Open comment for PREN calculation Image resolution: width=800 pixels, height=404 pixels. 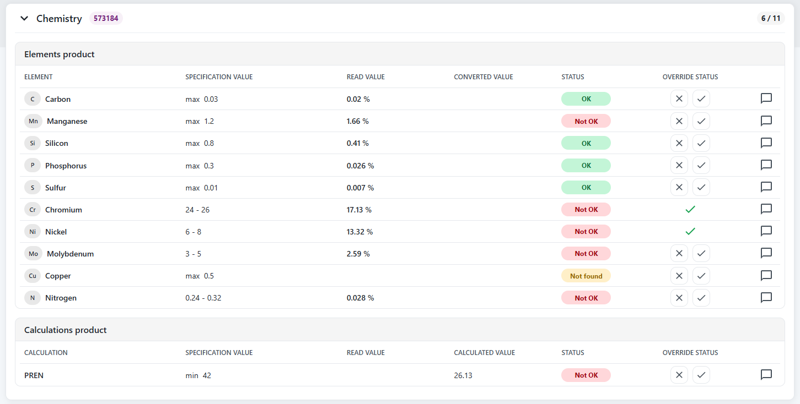pos(766,374)
